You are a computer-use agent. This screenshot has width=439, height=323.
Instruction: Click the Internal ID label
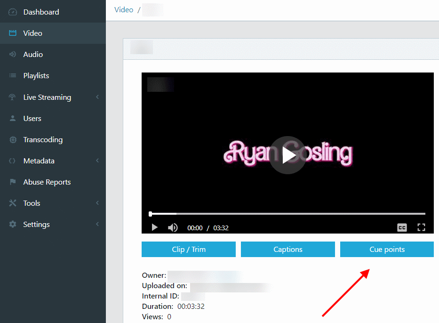click(160, 296)
